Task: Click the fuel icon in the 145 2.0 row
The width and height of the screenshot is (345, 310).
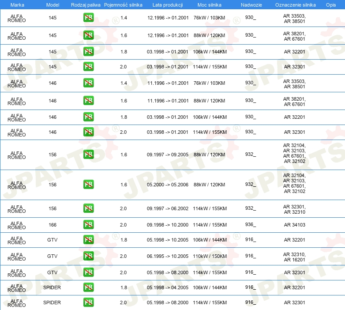Action: [88, 67]
